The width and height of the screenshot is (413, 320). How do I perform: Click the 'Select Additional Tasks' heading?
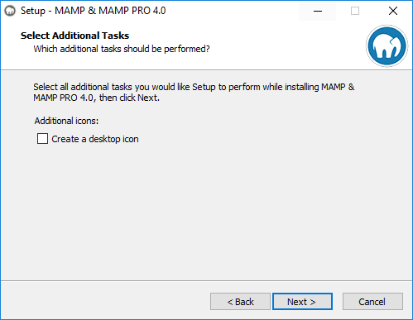(x=74, y=36)
